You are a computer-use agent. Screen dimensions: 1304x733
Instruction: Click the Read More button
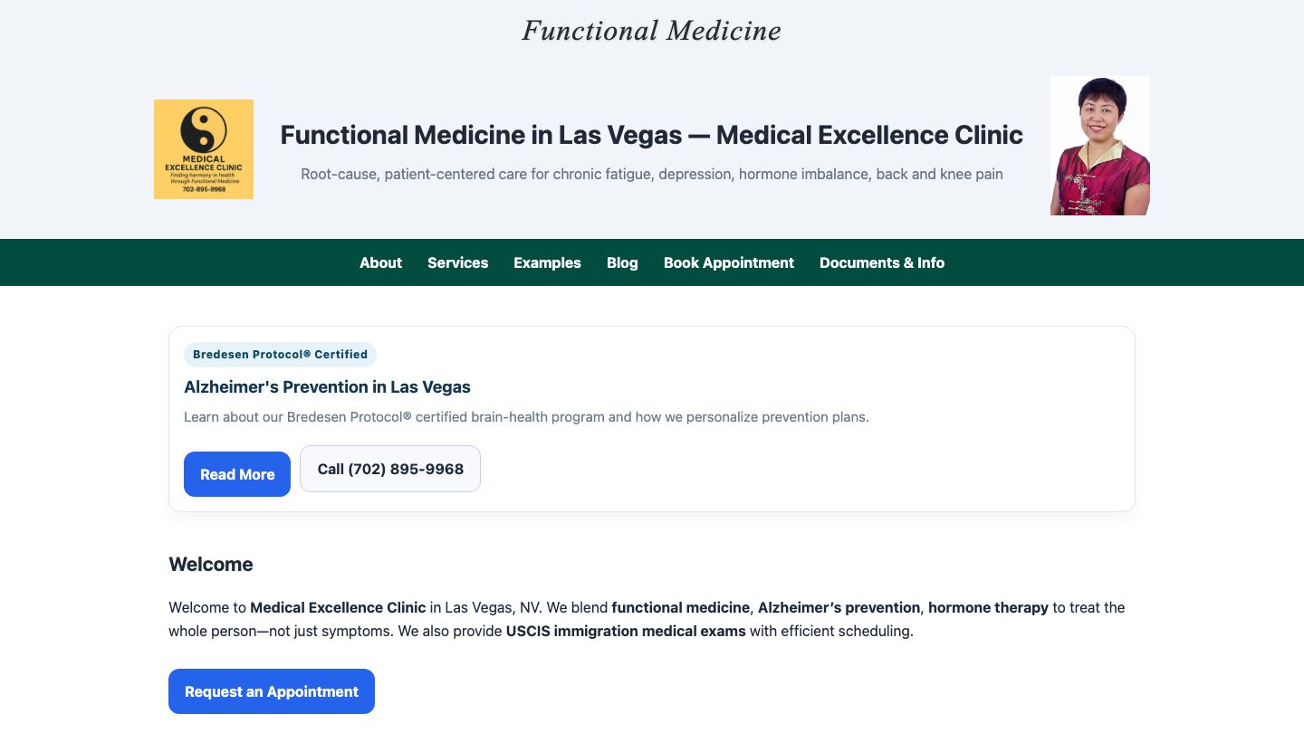(x=237, y=474)
